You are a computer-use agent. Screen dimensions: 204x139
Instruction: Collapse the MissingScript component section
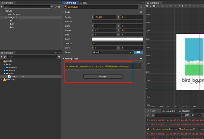tap(64, 59)
